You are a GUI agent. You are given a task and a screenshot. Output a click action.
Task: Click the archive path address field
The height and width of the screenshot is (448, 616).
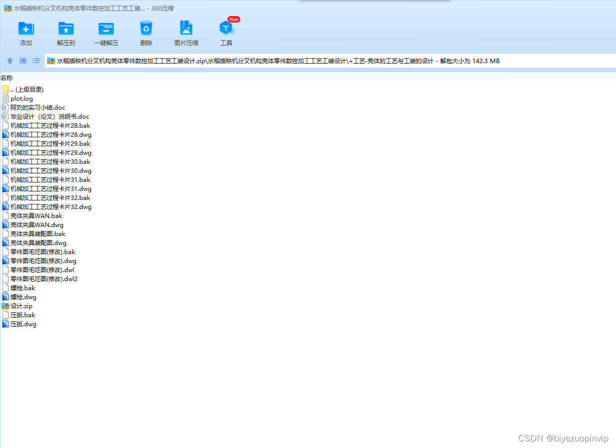[330, 61]
